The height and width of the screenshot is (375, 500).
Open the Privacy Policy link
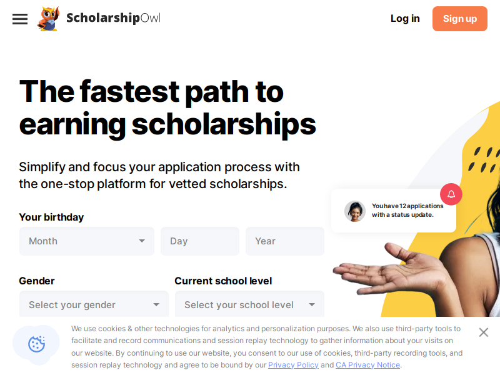293,365
